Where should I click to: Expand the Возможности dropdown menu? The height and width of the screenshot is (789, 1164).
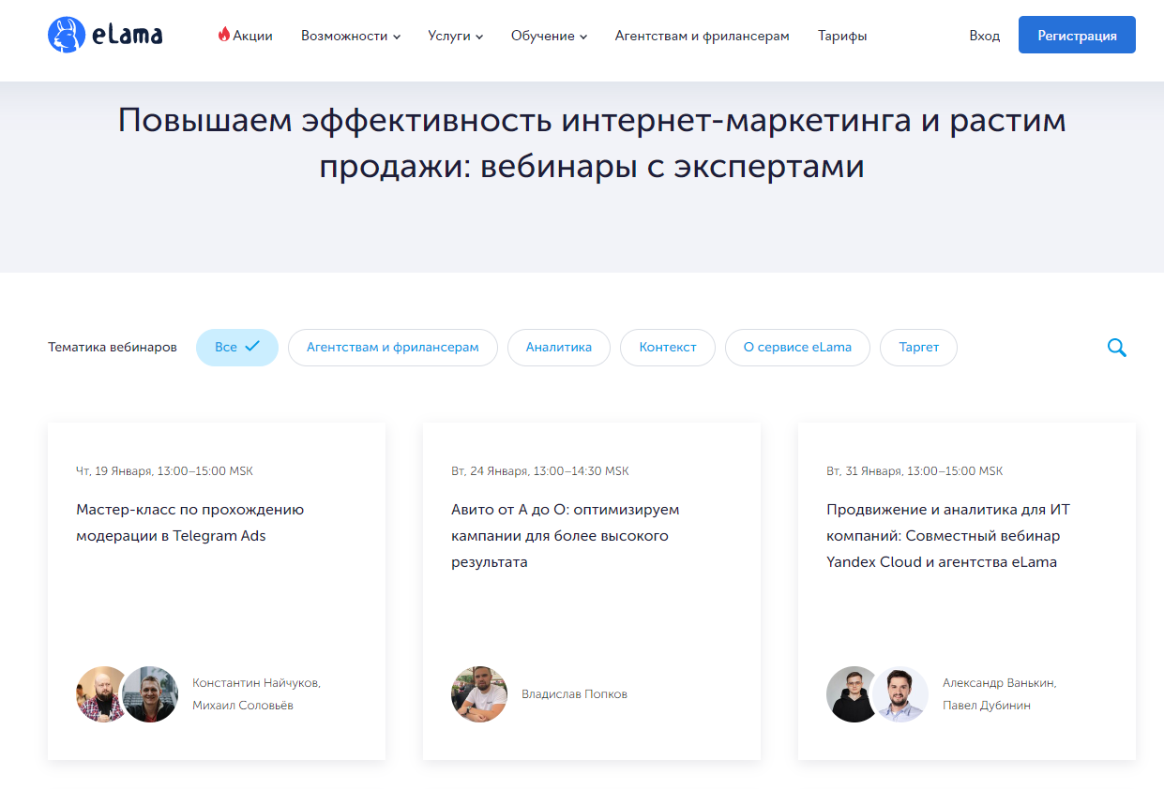click(x=351, y=36)
